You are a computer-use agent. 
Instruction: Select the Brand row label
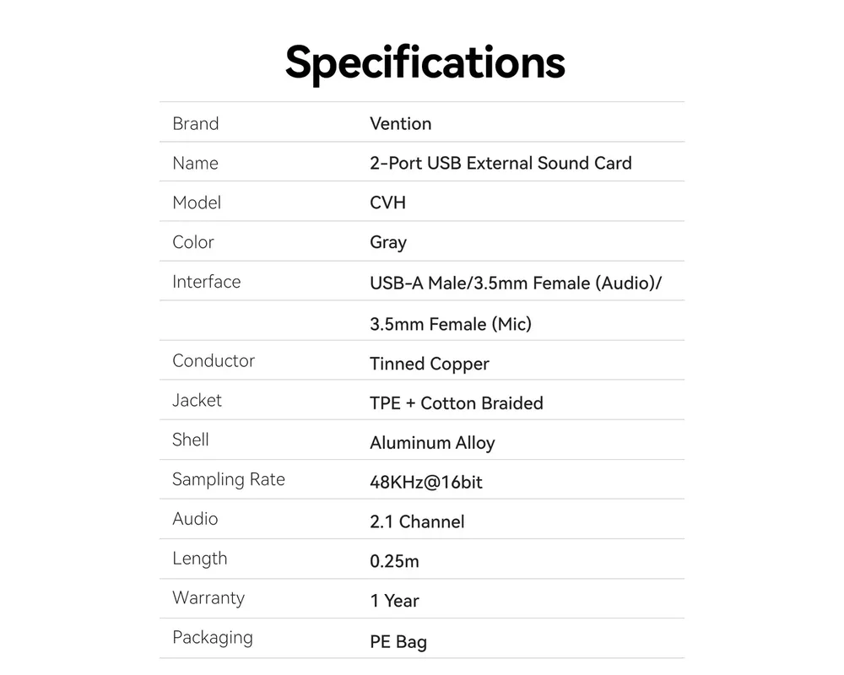coord(195,123)
